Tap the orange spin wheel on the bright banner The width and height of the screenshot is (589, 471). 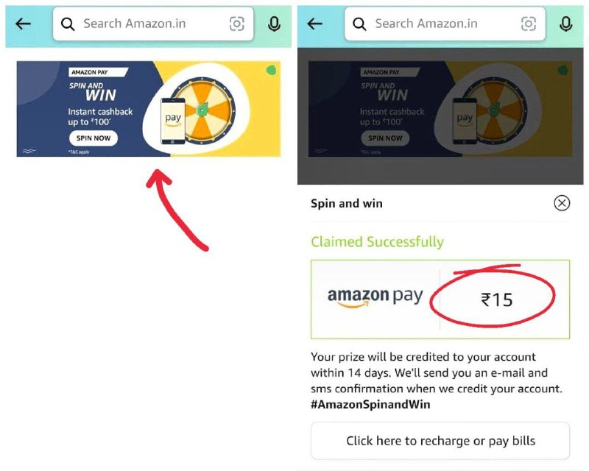tap(202, 110)
